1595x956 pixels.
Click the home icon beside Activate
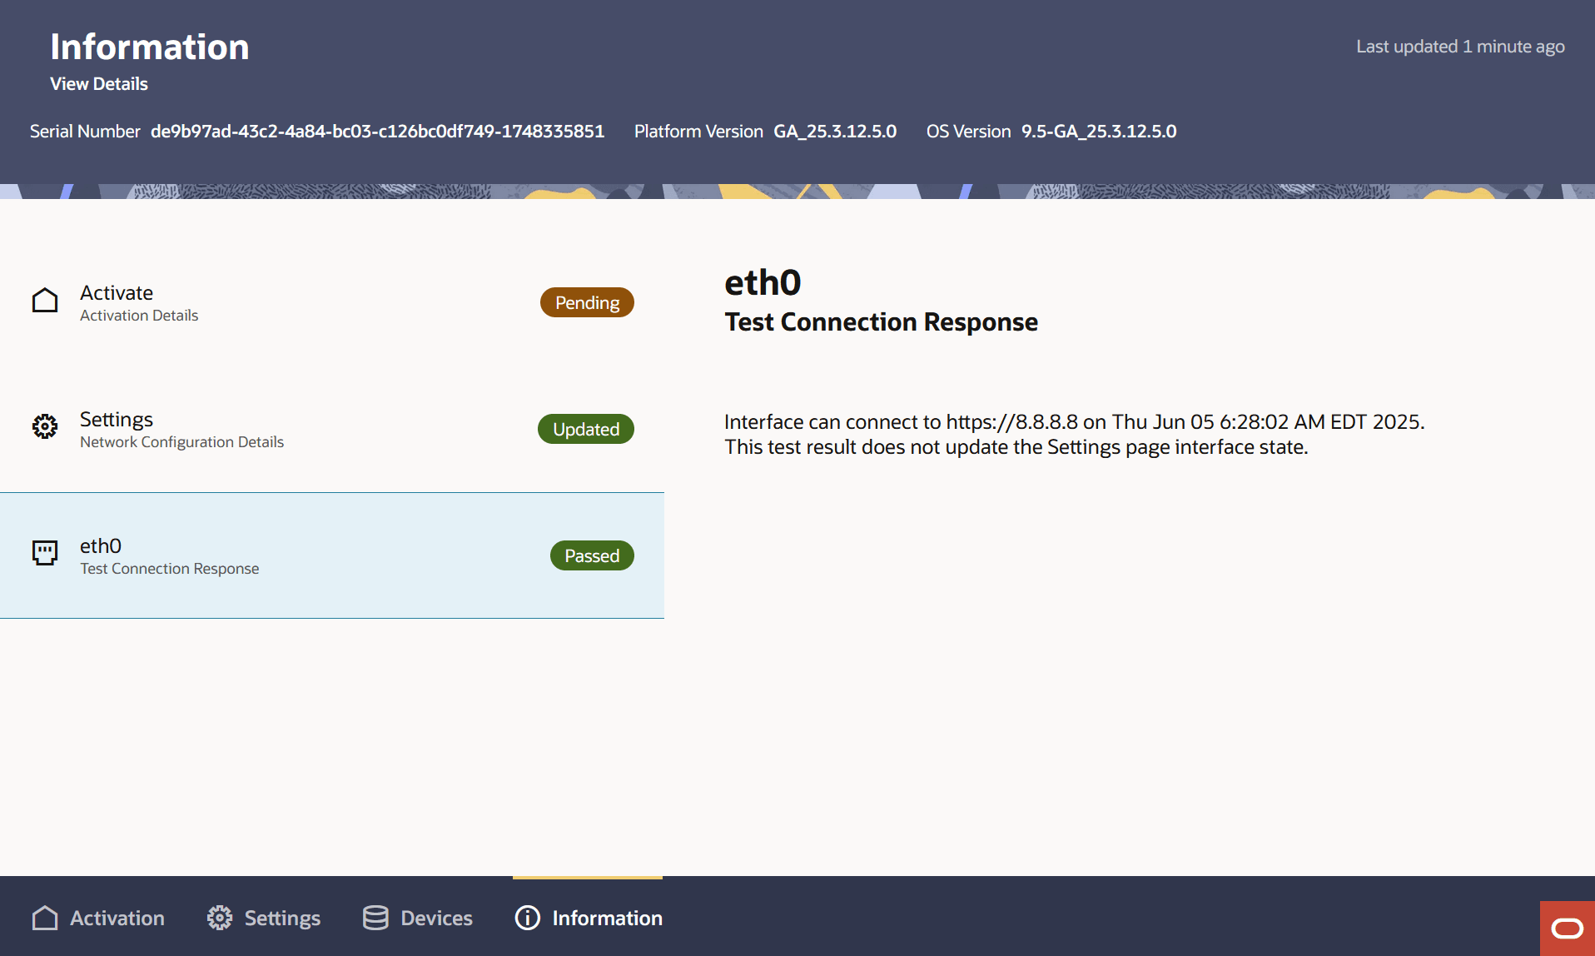[45, 301]
